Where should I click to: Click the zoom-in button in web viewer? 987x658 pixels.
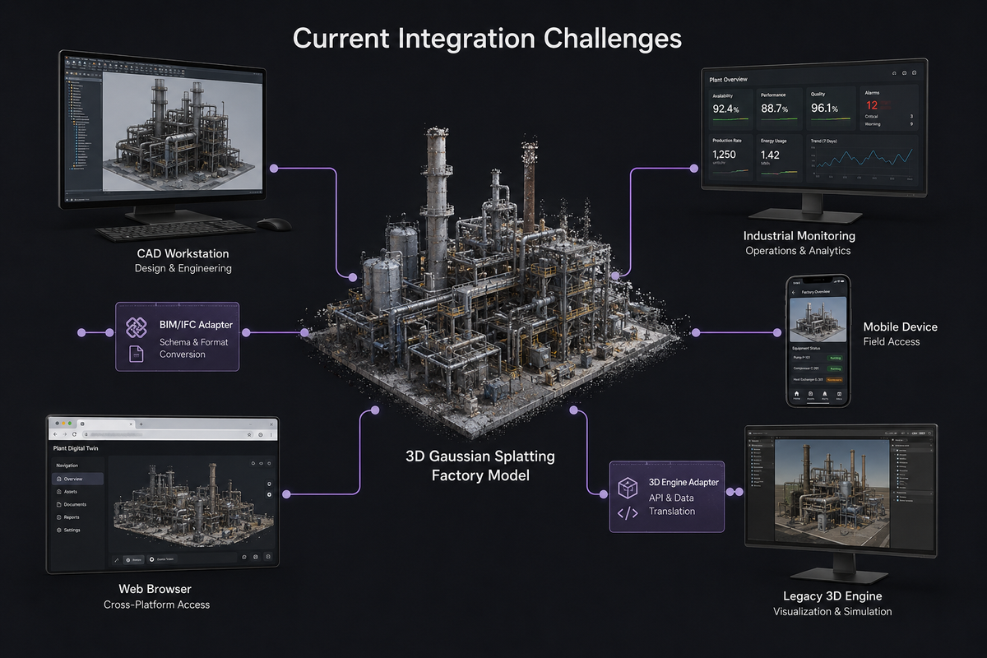pyautogui.click(x=269, y=484)
